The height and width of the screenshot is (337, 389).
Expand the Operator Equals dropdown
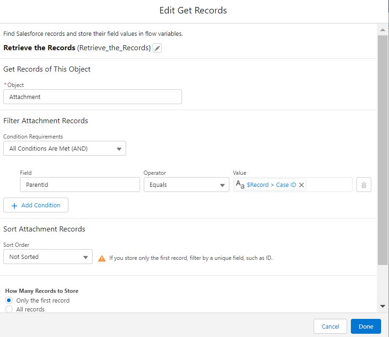(x=186, y=185)
